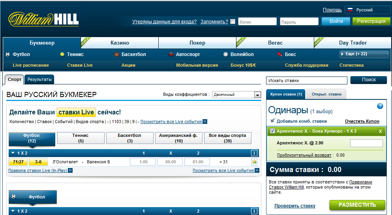
Task: Add Л'Оспиталет match to favorites star
Action: [x=254, y=162]
